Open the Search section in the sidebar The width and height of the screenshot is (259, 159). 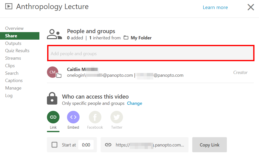(x=12, y=73)
